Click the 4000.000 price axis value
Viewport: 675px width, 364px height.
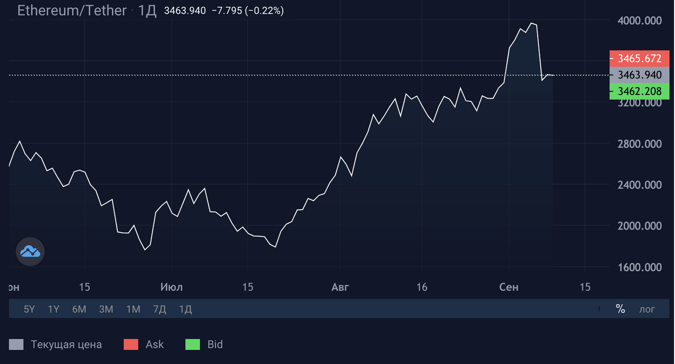639,20
